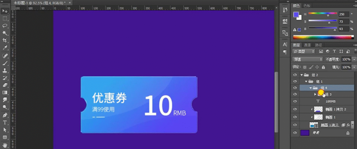
Task: Switch to the 图层 tab
Action: coord(297,45)
